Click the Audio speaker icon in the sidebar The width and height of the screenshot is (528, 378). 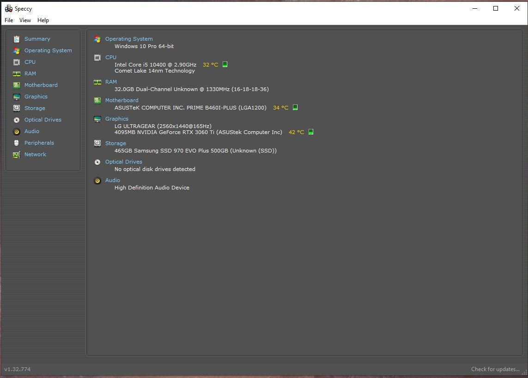click(x=17, y=131)
